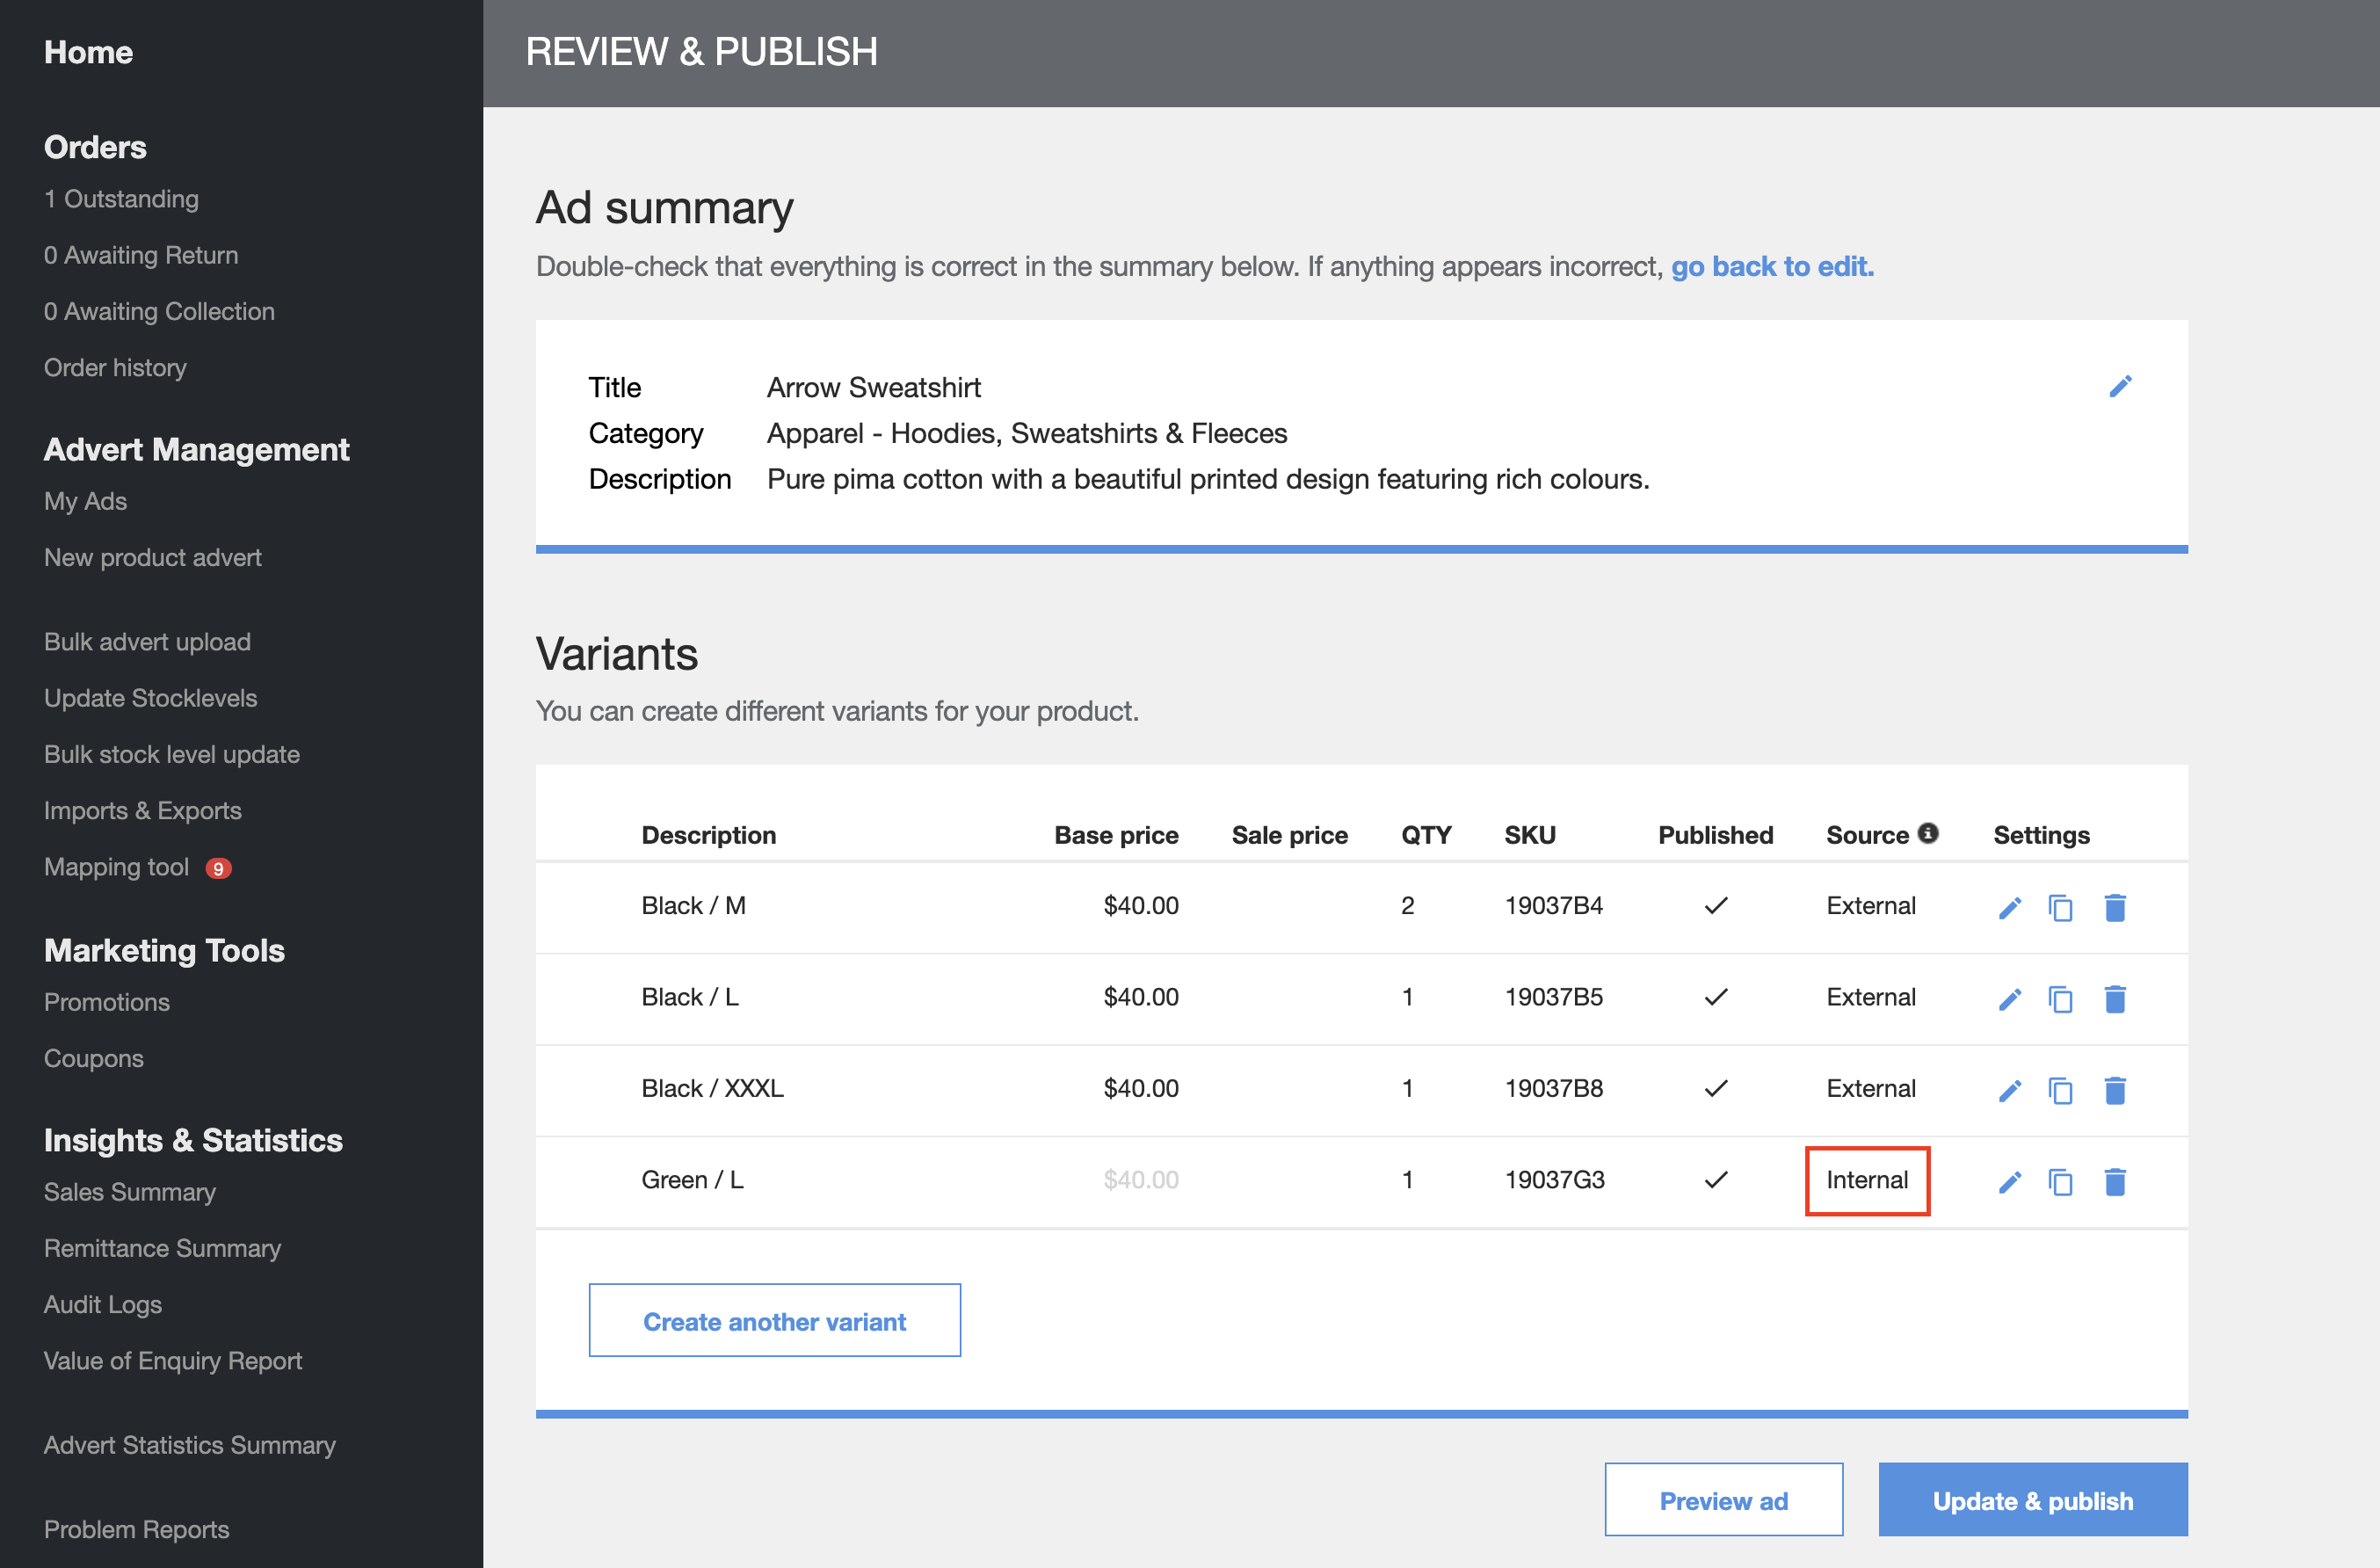Open Marketing Tools heading

coord(164,950)
